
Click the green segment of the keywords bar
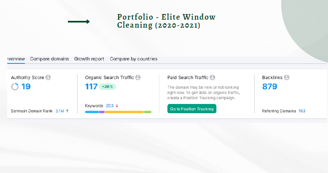148,112
